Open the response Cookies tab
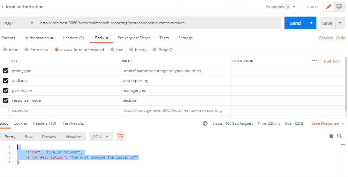This screenshot has width=348, height=177. (x=21, y=123)
